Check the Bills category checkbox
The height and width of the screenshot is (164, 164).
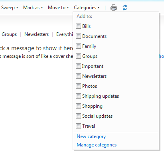[x=78, y=26]
